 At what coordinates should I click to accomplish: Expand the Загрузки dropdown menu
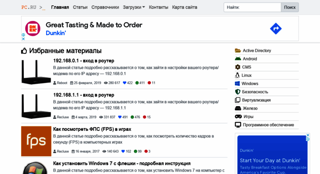[134, 7]
